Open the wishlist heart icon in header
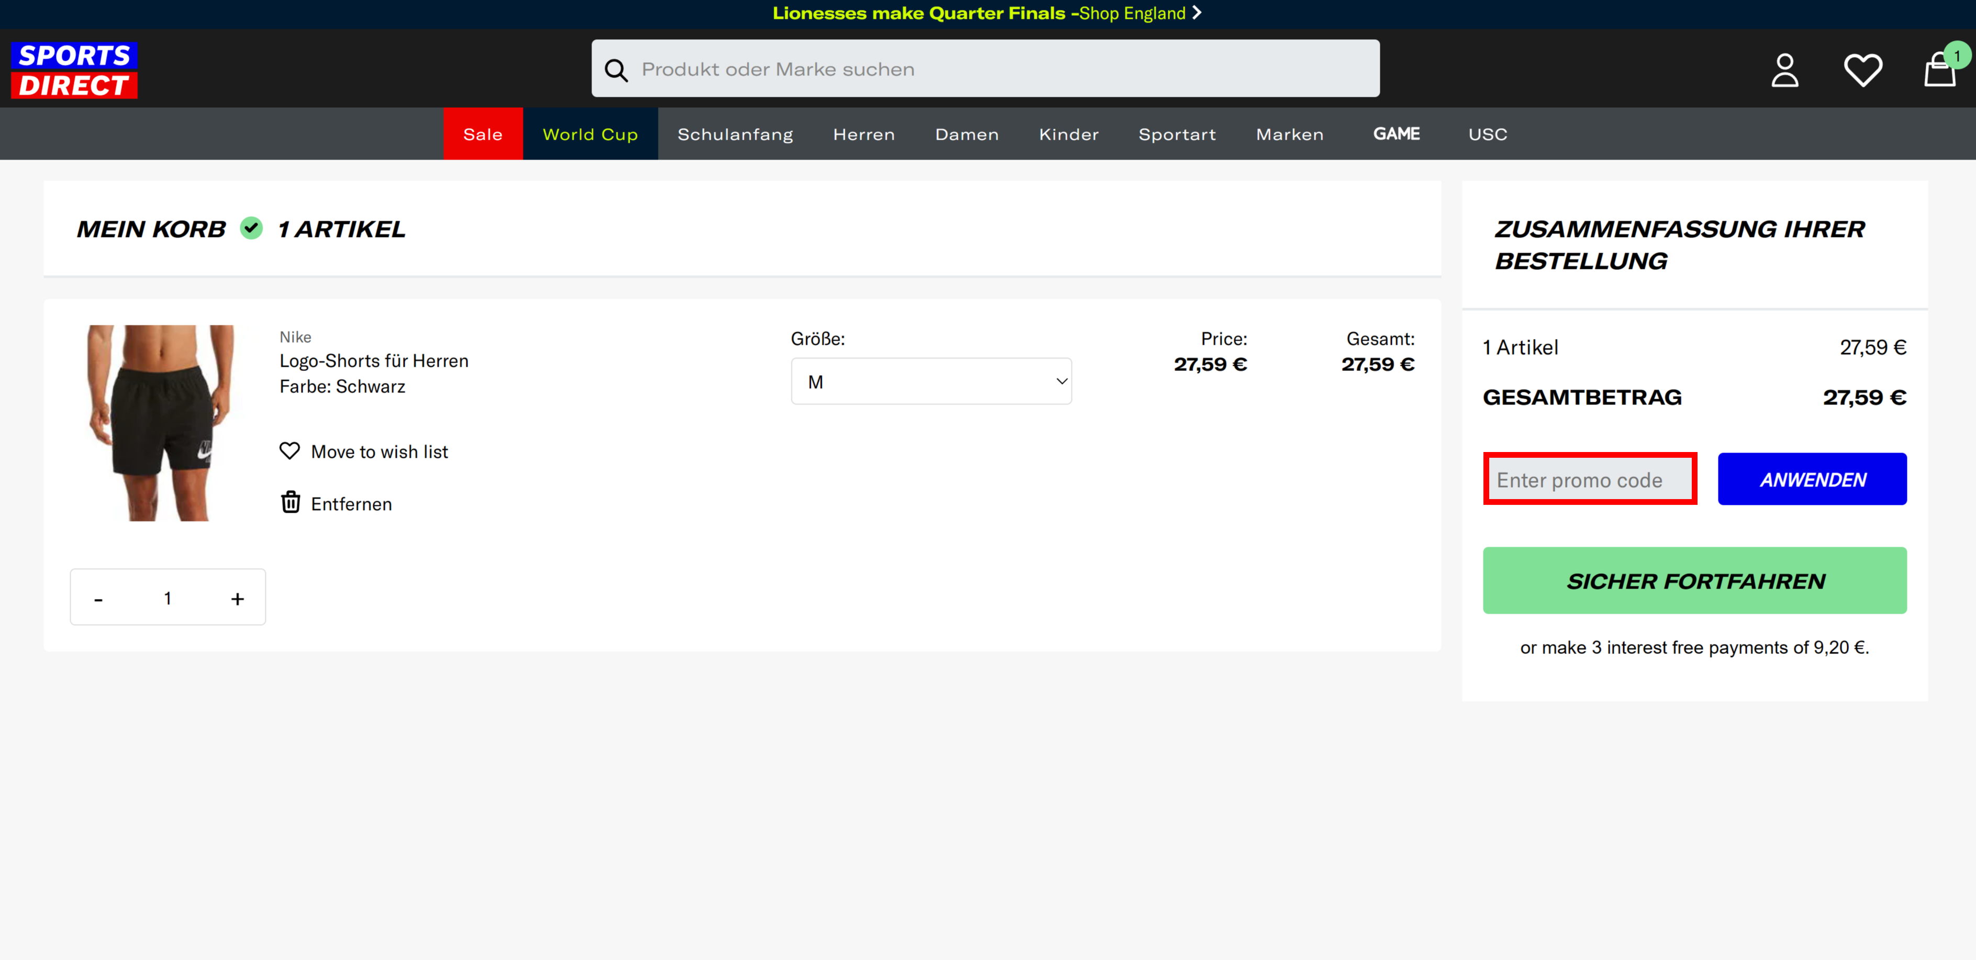The width and height of the screenshot is (1976, 960). (1862, 70)
